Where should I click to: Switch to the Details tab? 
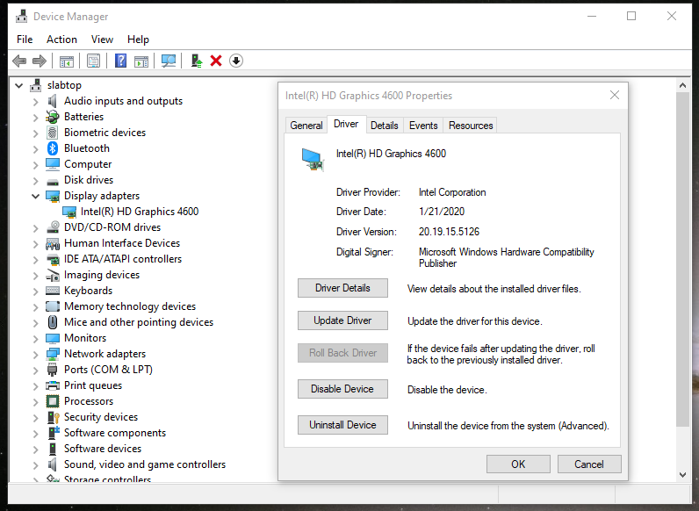pos(385,126)
